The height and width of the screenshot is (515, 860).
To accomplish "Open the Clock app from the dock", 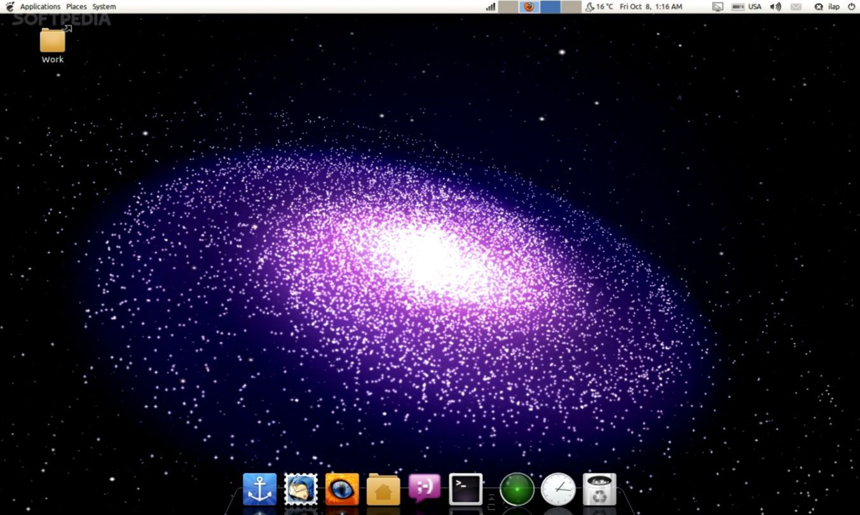I will (x=557, y=488).
